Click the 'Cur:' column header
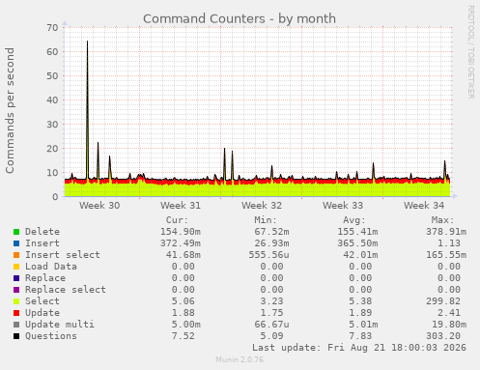Screen dimensions: 480x370 click(177, 220)
